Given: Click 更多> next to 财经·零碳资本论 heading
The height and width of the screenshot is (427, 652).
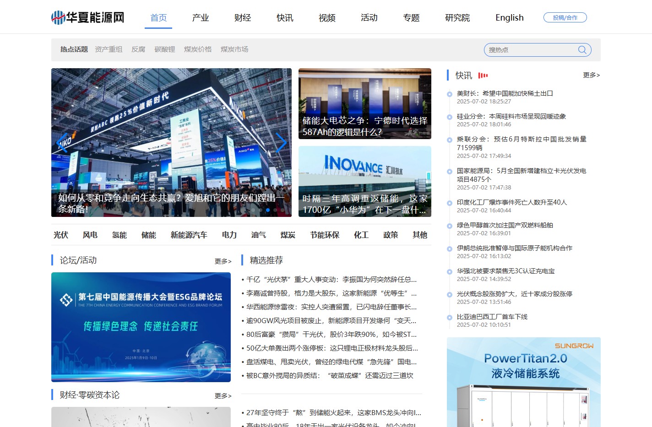Looking at the screenshot, I should pyautogui.click(x=223, y=395).
